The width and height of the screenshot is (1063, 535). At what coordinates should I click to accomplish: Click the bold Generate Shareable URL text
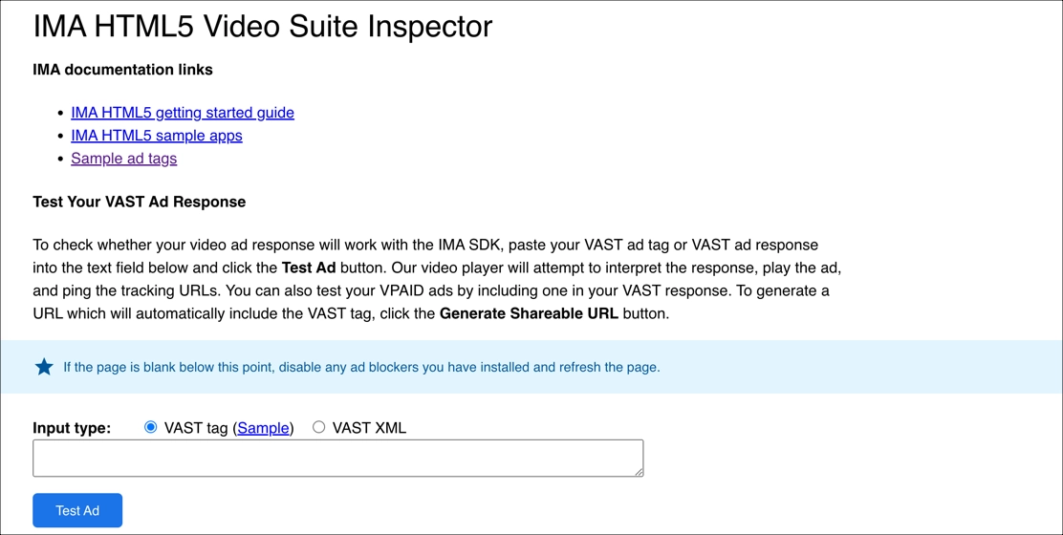[x=529, y=313]
